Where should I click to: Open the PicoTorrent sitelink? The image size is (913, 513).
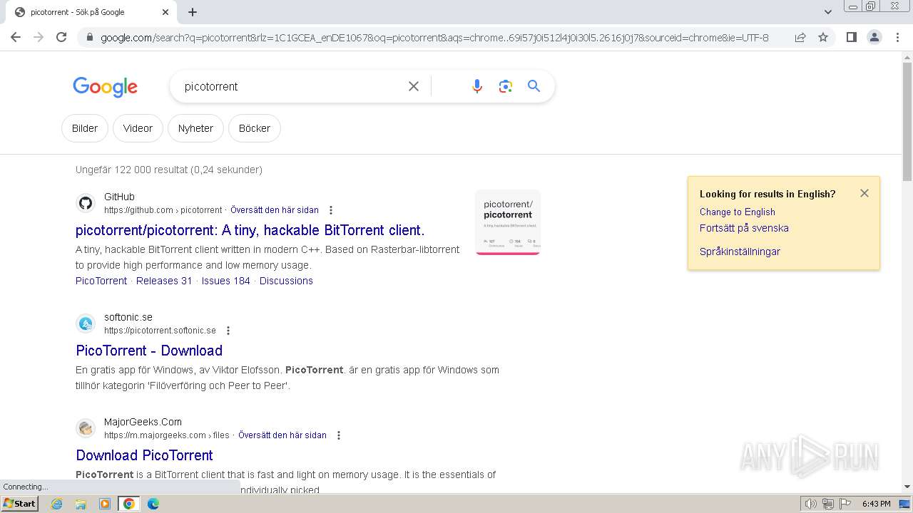coord(101,281)
